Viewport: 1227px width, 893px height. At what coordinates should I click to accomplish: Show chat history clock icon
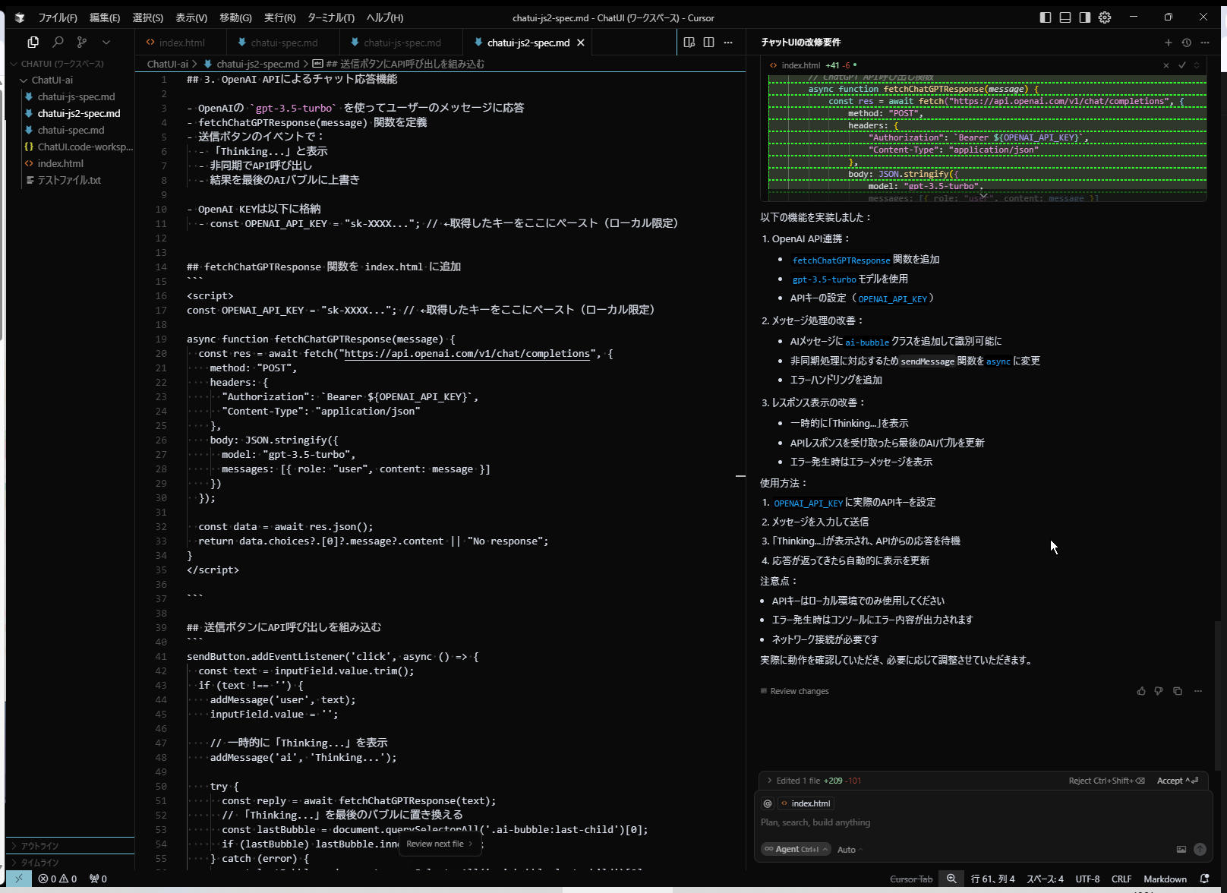(1186, 43)
